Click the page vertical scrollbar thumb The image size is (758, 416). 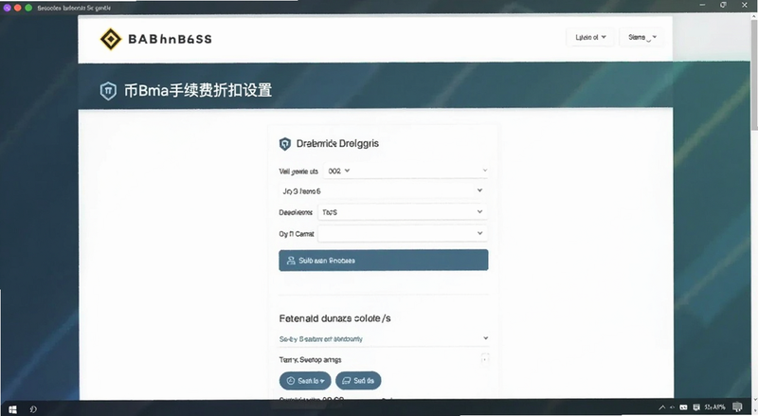[754, 73]
